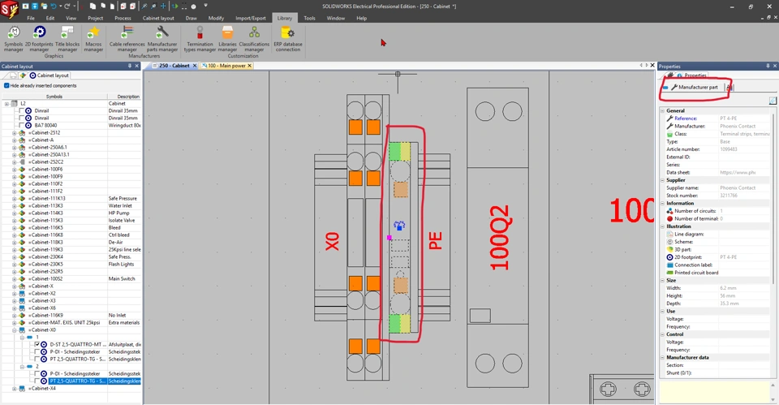779x405 pixels.
Task: Check the highlighted PT 2,5-QUATTRO-TG checkbox
Action: pyautogui.click(x=37, y=381)
